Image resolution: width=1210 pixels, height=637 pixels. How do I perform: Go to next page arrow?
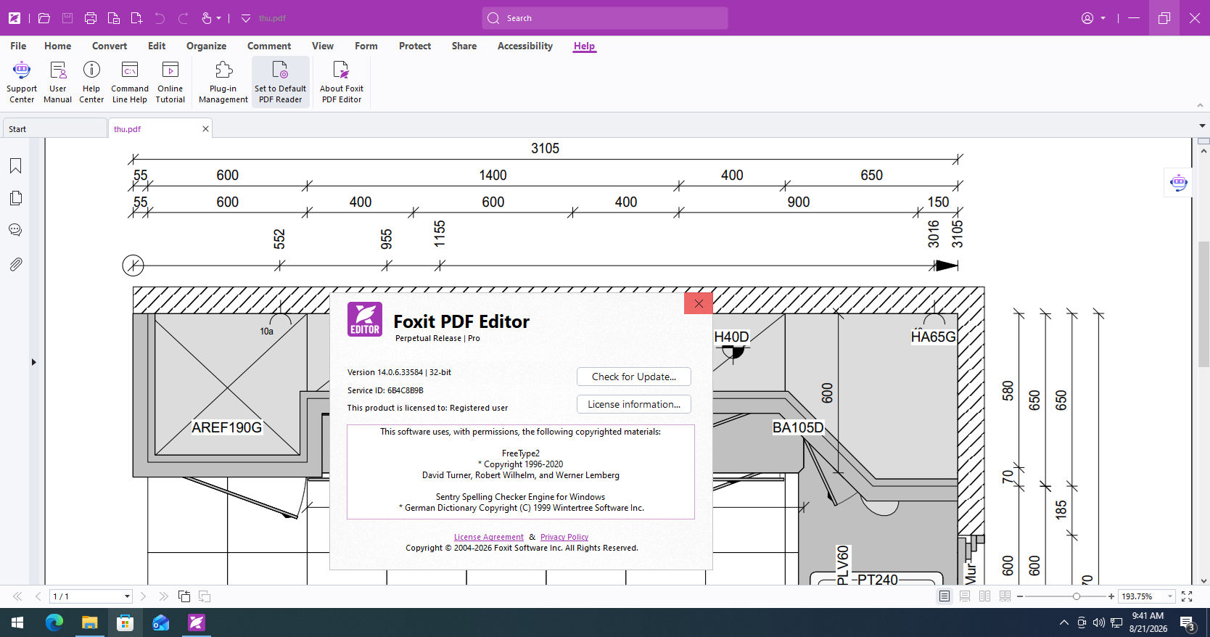143,596
